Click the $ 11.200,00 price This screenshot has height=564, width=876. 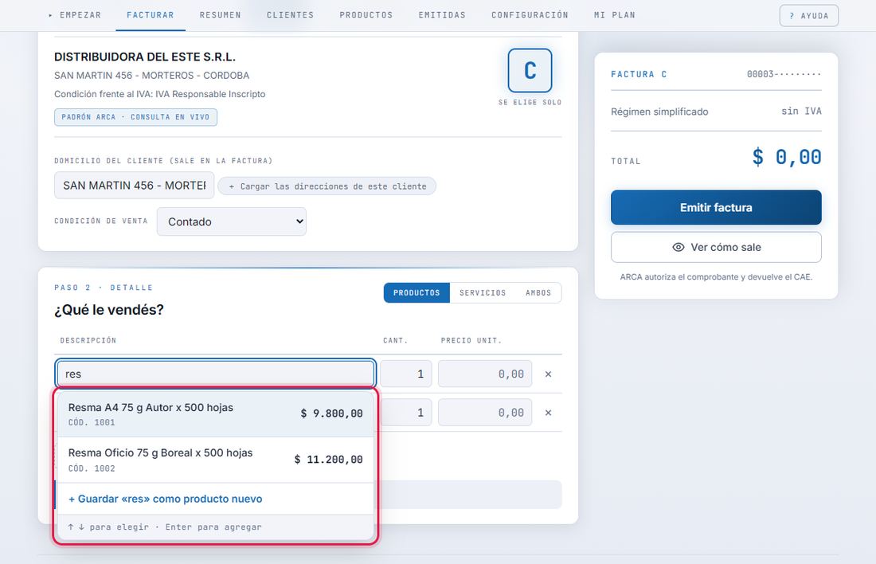click(x=328, y=460)
